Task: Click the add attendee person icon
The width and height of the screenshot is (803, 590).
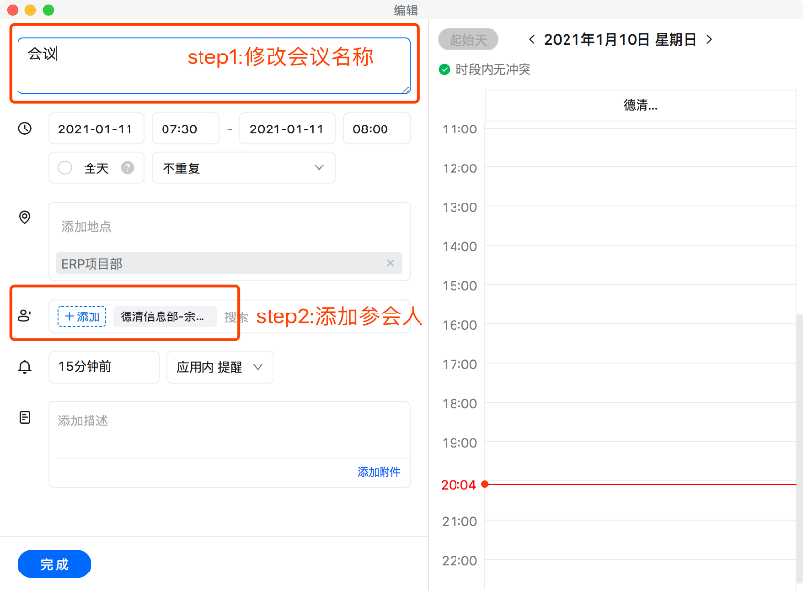Action: tap(25, 316)
